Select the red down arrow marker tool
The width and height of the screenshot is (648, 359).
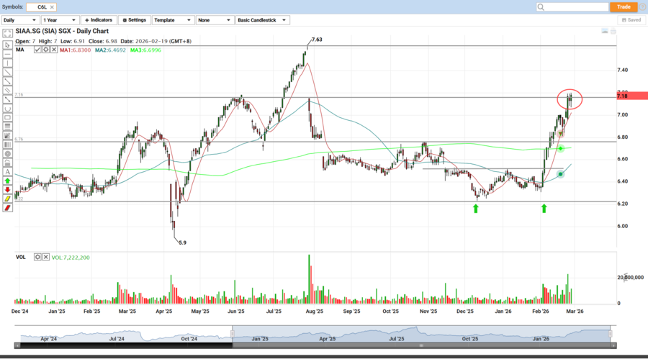(x=7, y=190)
